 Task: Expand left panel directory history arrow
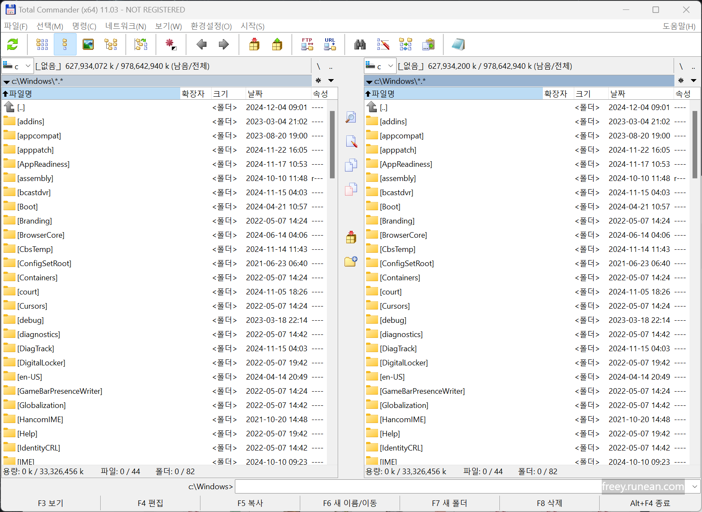tap(331, 80)
